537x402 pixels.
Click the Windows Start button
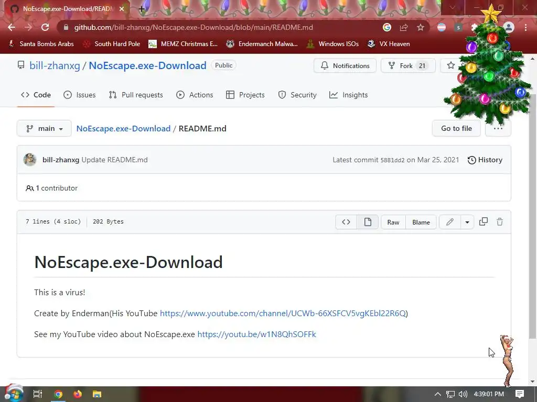point(14,394)
